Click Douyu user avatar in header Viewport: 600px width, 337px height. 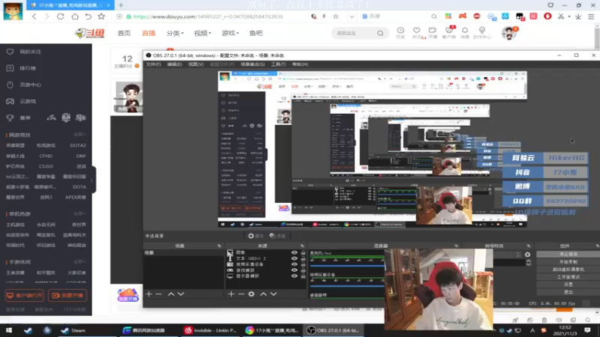click(509, 34)
